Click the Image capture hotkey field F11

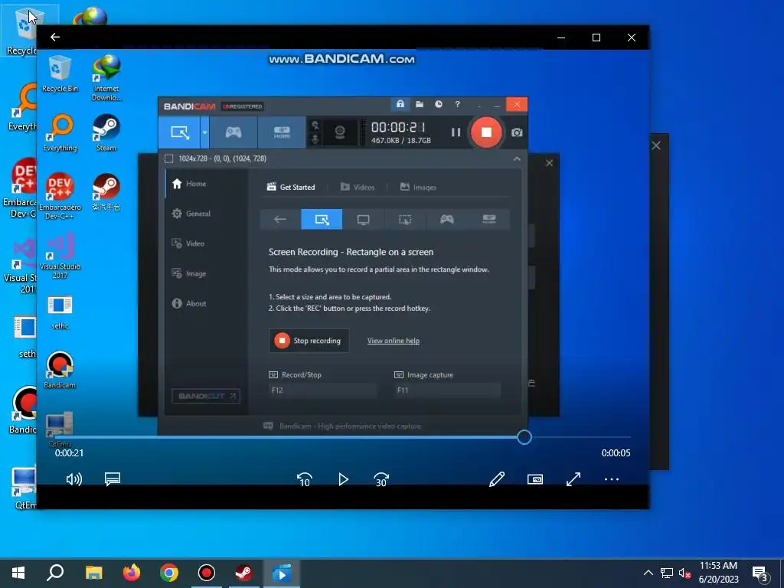(x=447, y=390)
